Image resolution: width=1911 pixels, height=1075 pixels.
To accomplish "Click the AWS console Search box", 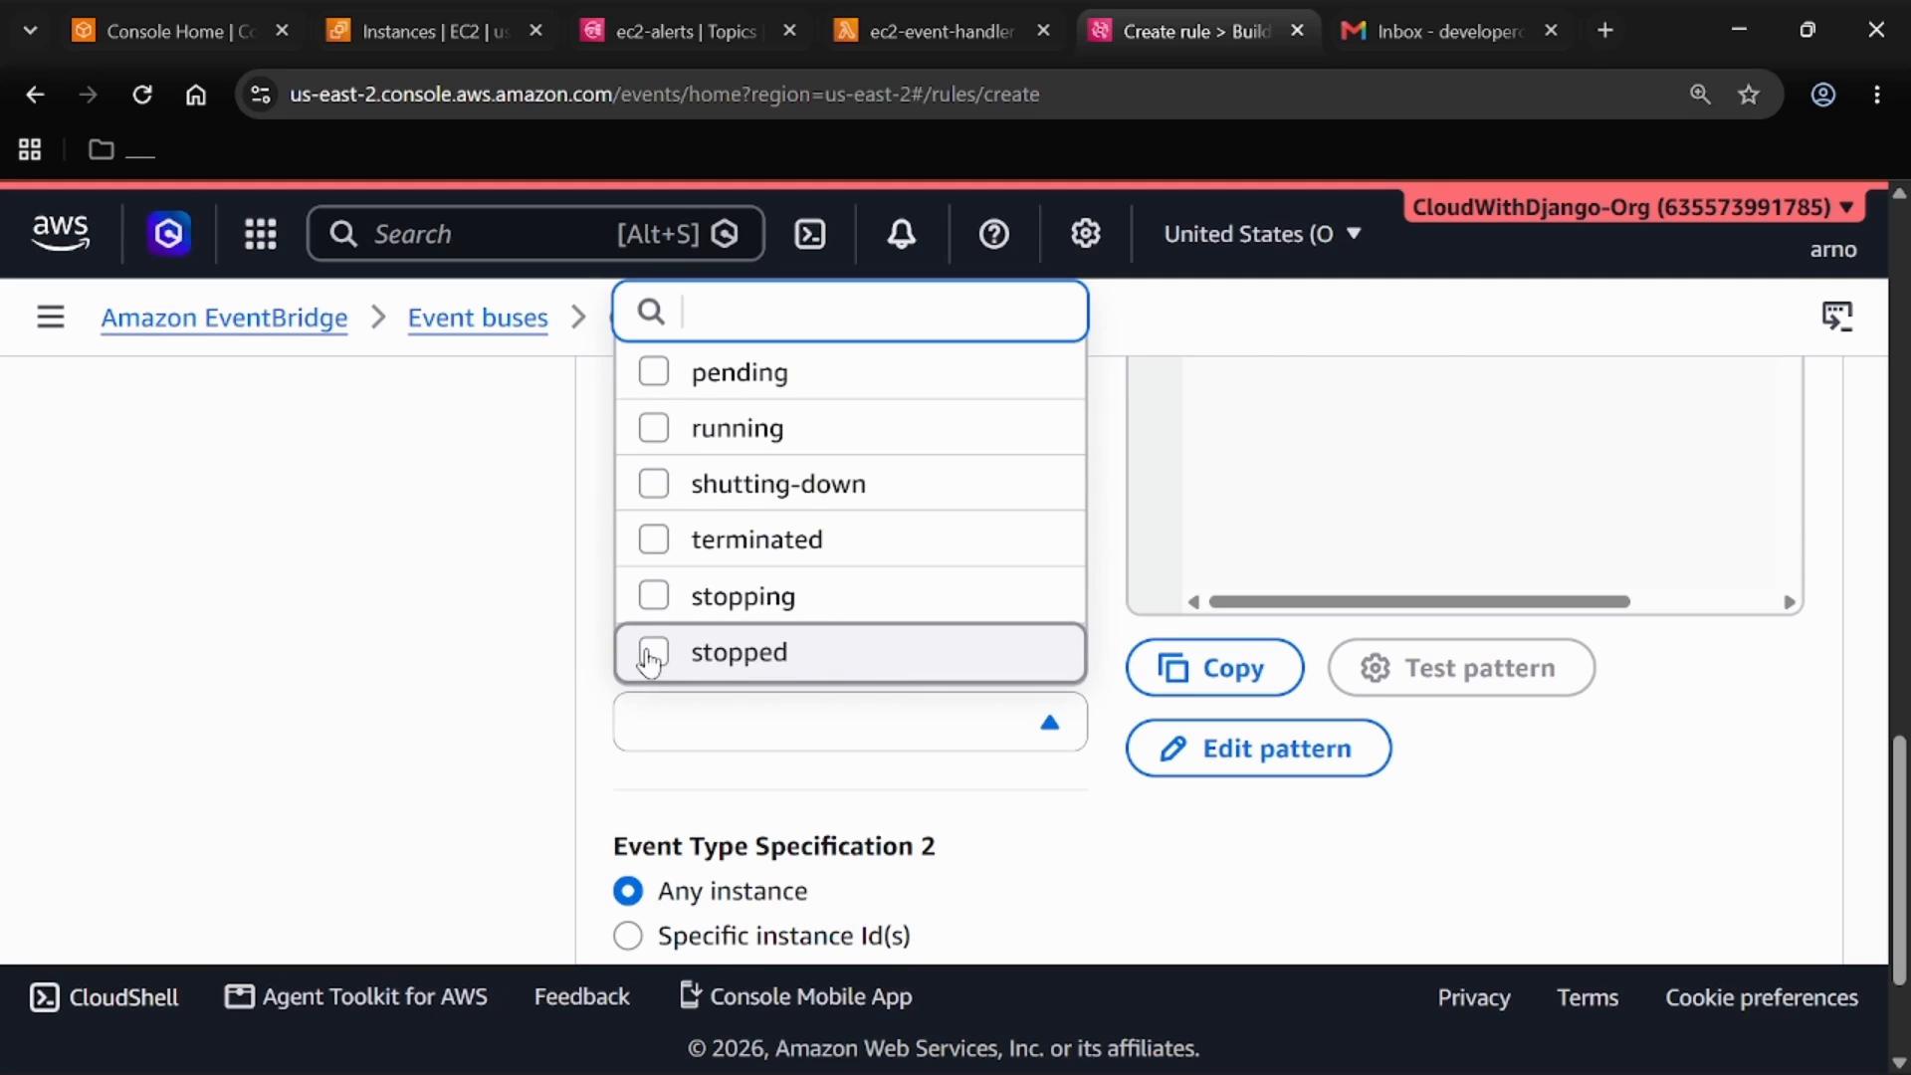I will 535,234.
